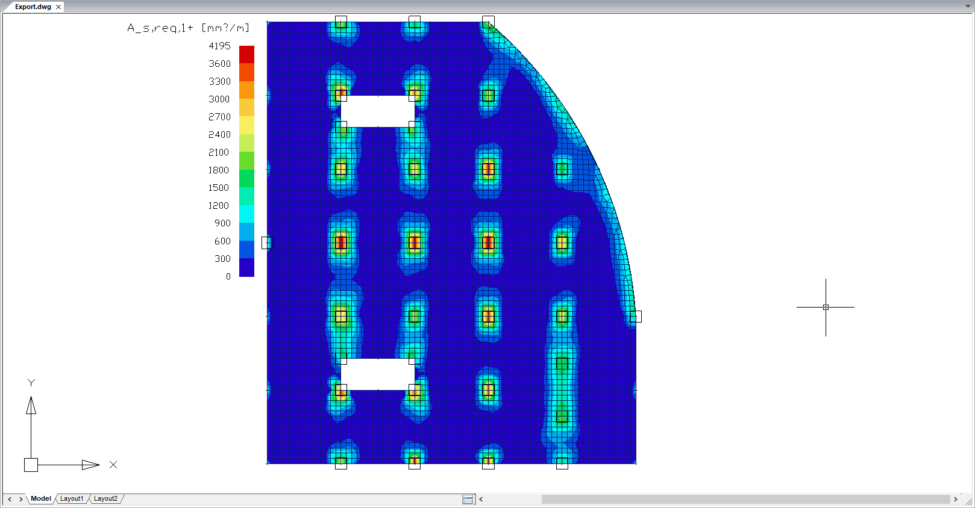Click the legend value 3600

click(x=220, y=63)
